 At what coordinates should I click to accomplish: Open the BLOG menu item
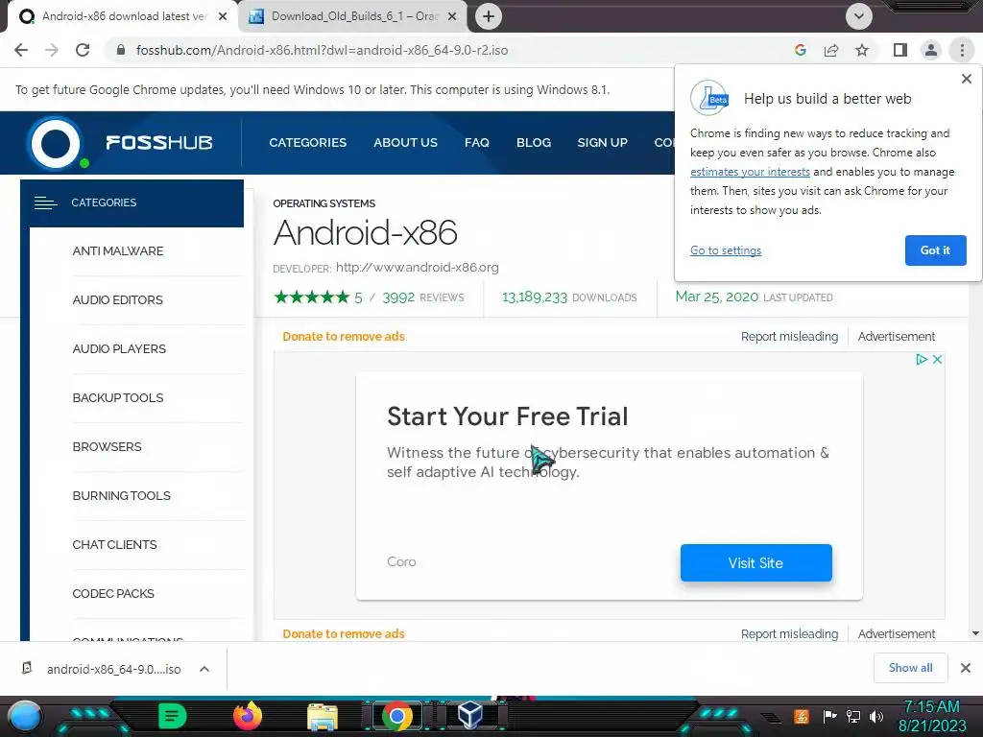(x=534, y=143)
